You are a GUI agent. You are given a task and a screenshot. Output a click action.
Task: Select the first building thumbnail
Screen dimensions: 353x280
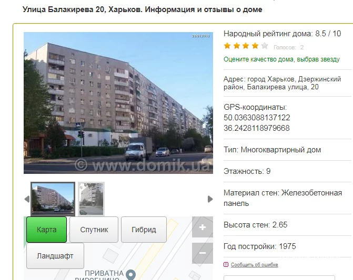(x=53, y=199)
